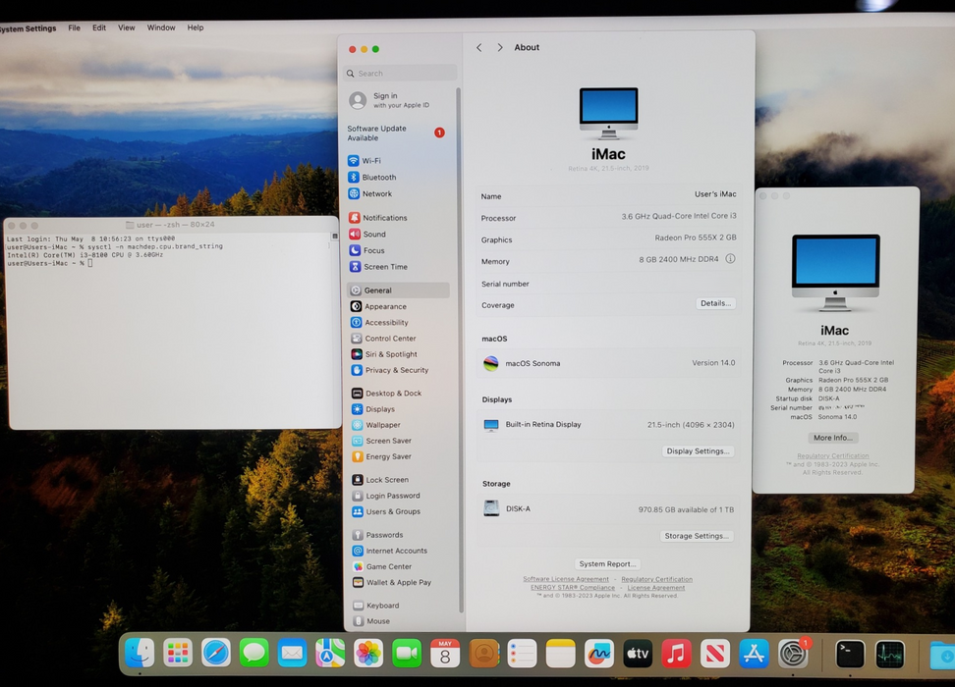
Task: Click the macOS Sonoma row
Action: pyautogui.click(x=608, y=363)
